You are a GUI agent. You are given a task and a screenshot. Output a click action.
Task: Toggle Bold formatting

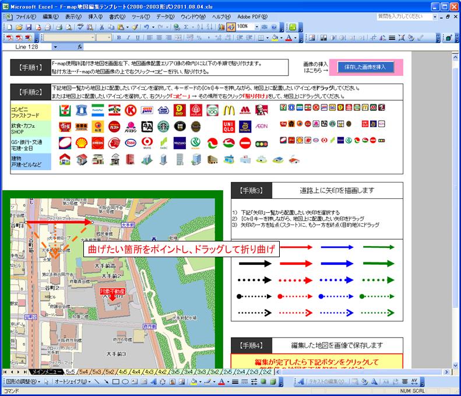(119, 38)
